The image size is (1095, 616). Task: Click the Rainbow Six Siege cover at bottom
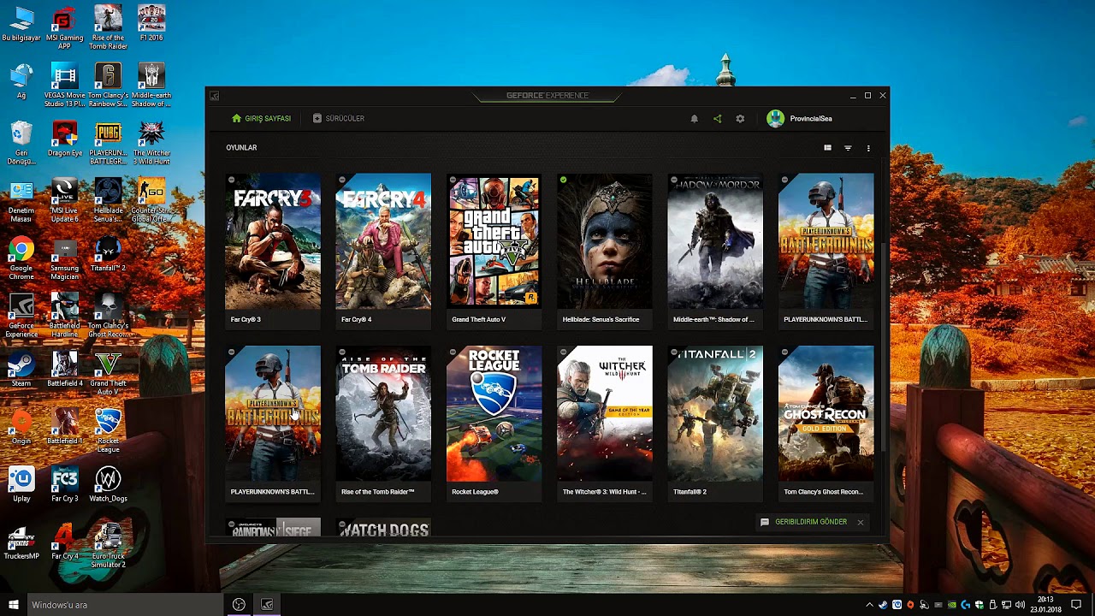[273, 528]
